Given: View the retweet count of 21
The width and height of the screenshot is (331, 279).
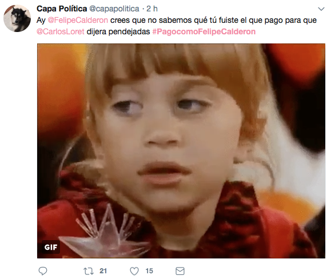Looking at the screenshot, I should 103,271.
